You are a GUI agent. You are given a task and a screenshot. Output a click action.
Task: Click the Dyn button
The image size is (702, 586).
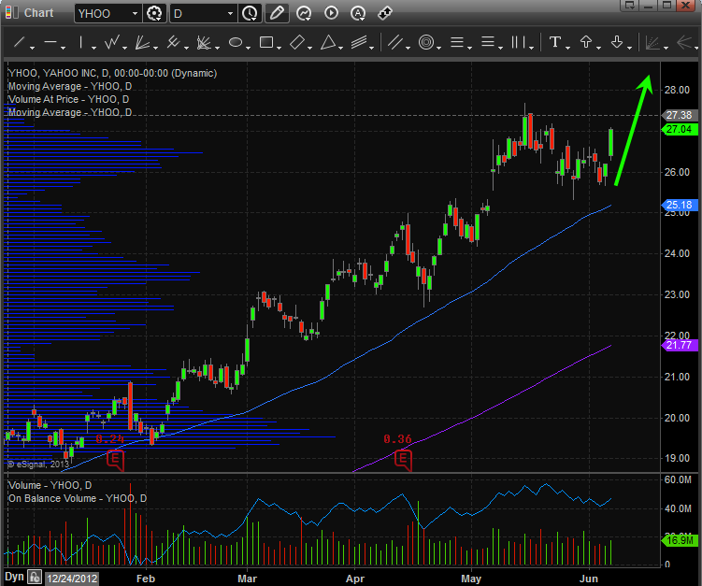pyautogui.click(x=14, y=577)
